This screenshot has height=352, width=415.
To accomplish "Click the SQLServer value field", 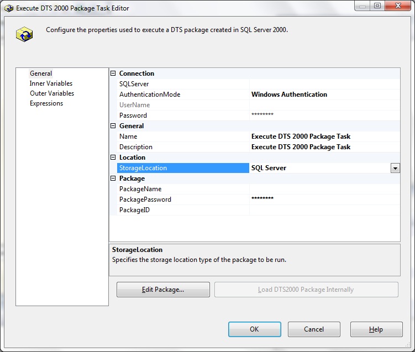I will pos(324,84).
